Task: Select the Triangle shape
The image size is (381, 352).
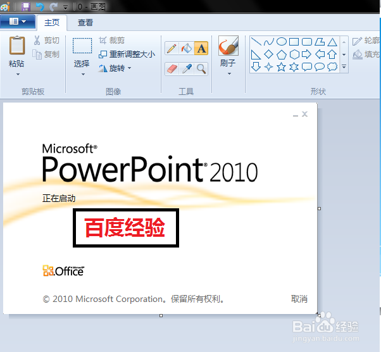Action: pos(332,42)
